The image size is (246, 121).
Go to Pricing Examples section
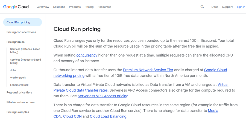18,112
